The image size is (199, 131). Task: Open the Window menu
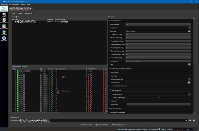[23, 5]
